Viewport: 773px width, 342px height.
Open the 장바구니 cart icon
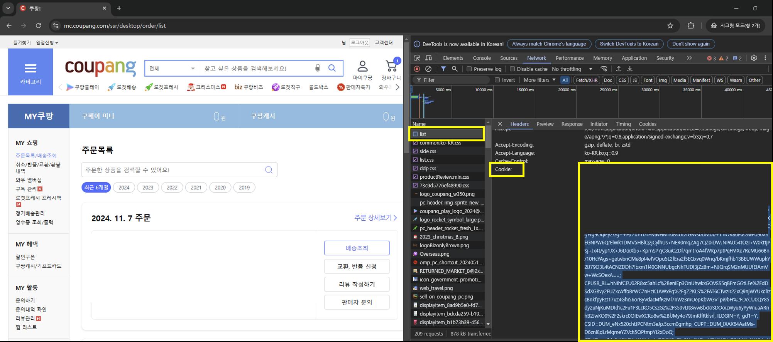point(391,66)
